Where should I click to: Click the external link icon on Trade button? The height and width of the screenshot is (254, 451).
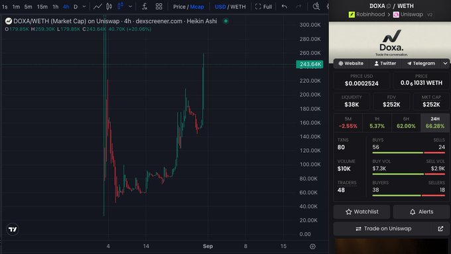440,229
